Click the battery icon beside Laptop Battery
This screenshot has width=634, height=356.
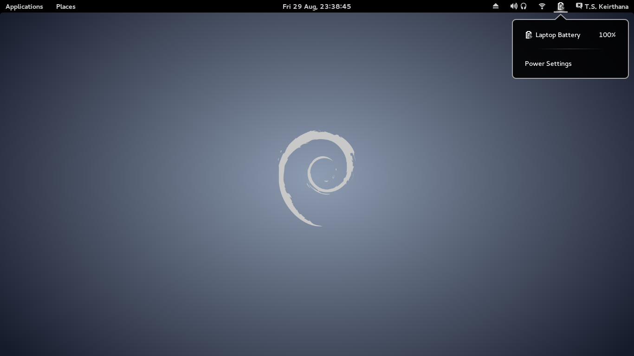point(529,35)
